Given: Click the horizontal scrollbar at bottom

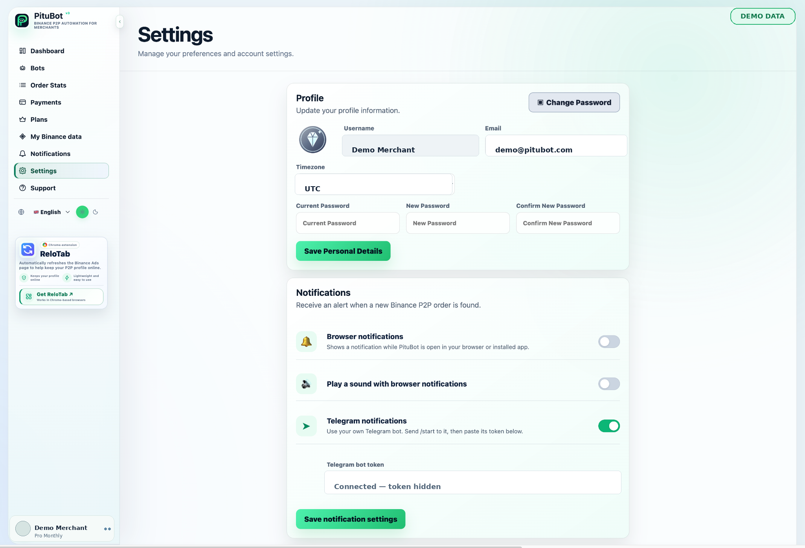Looking at the screenshot, I should [x=261, y=546].
